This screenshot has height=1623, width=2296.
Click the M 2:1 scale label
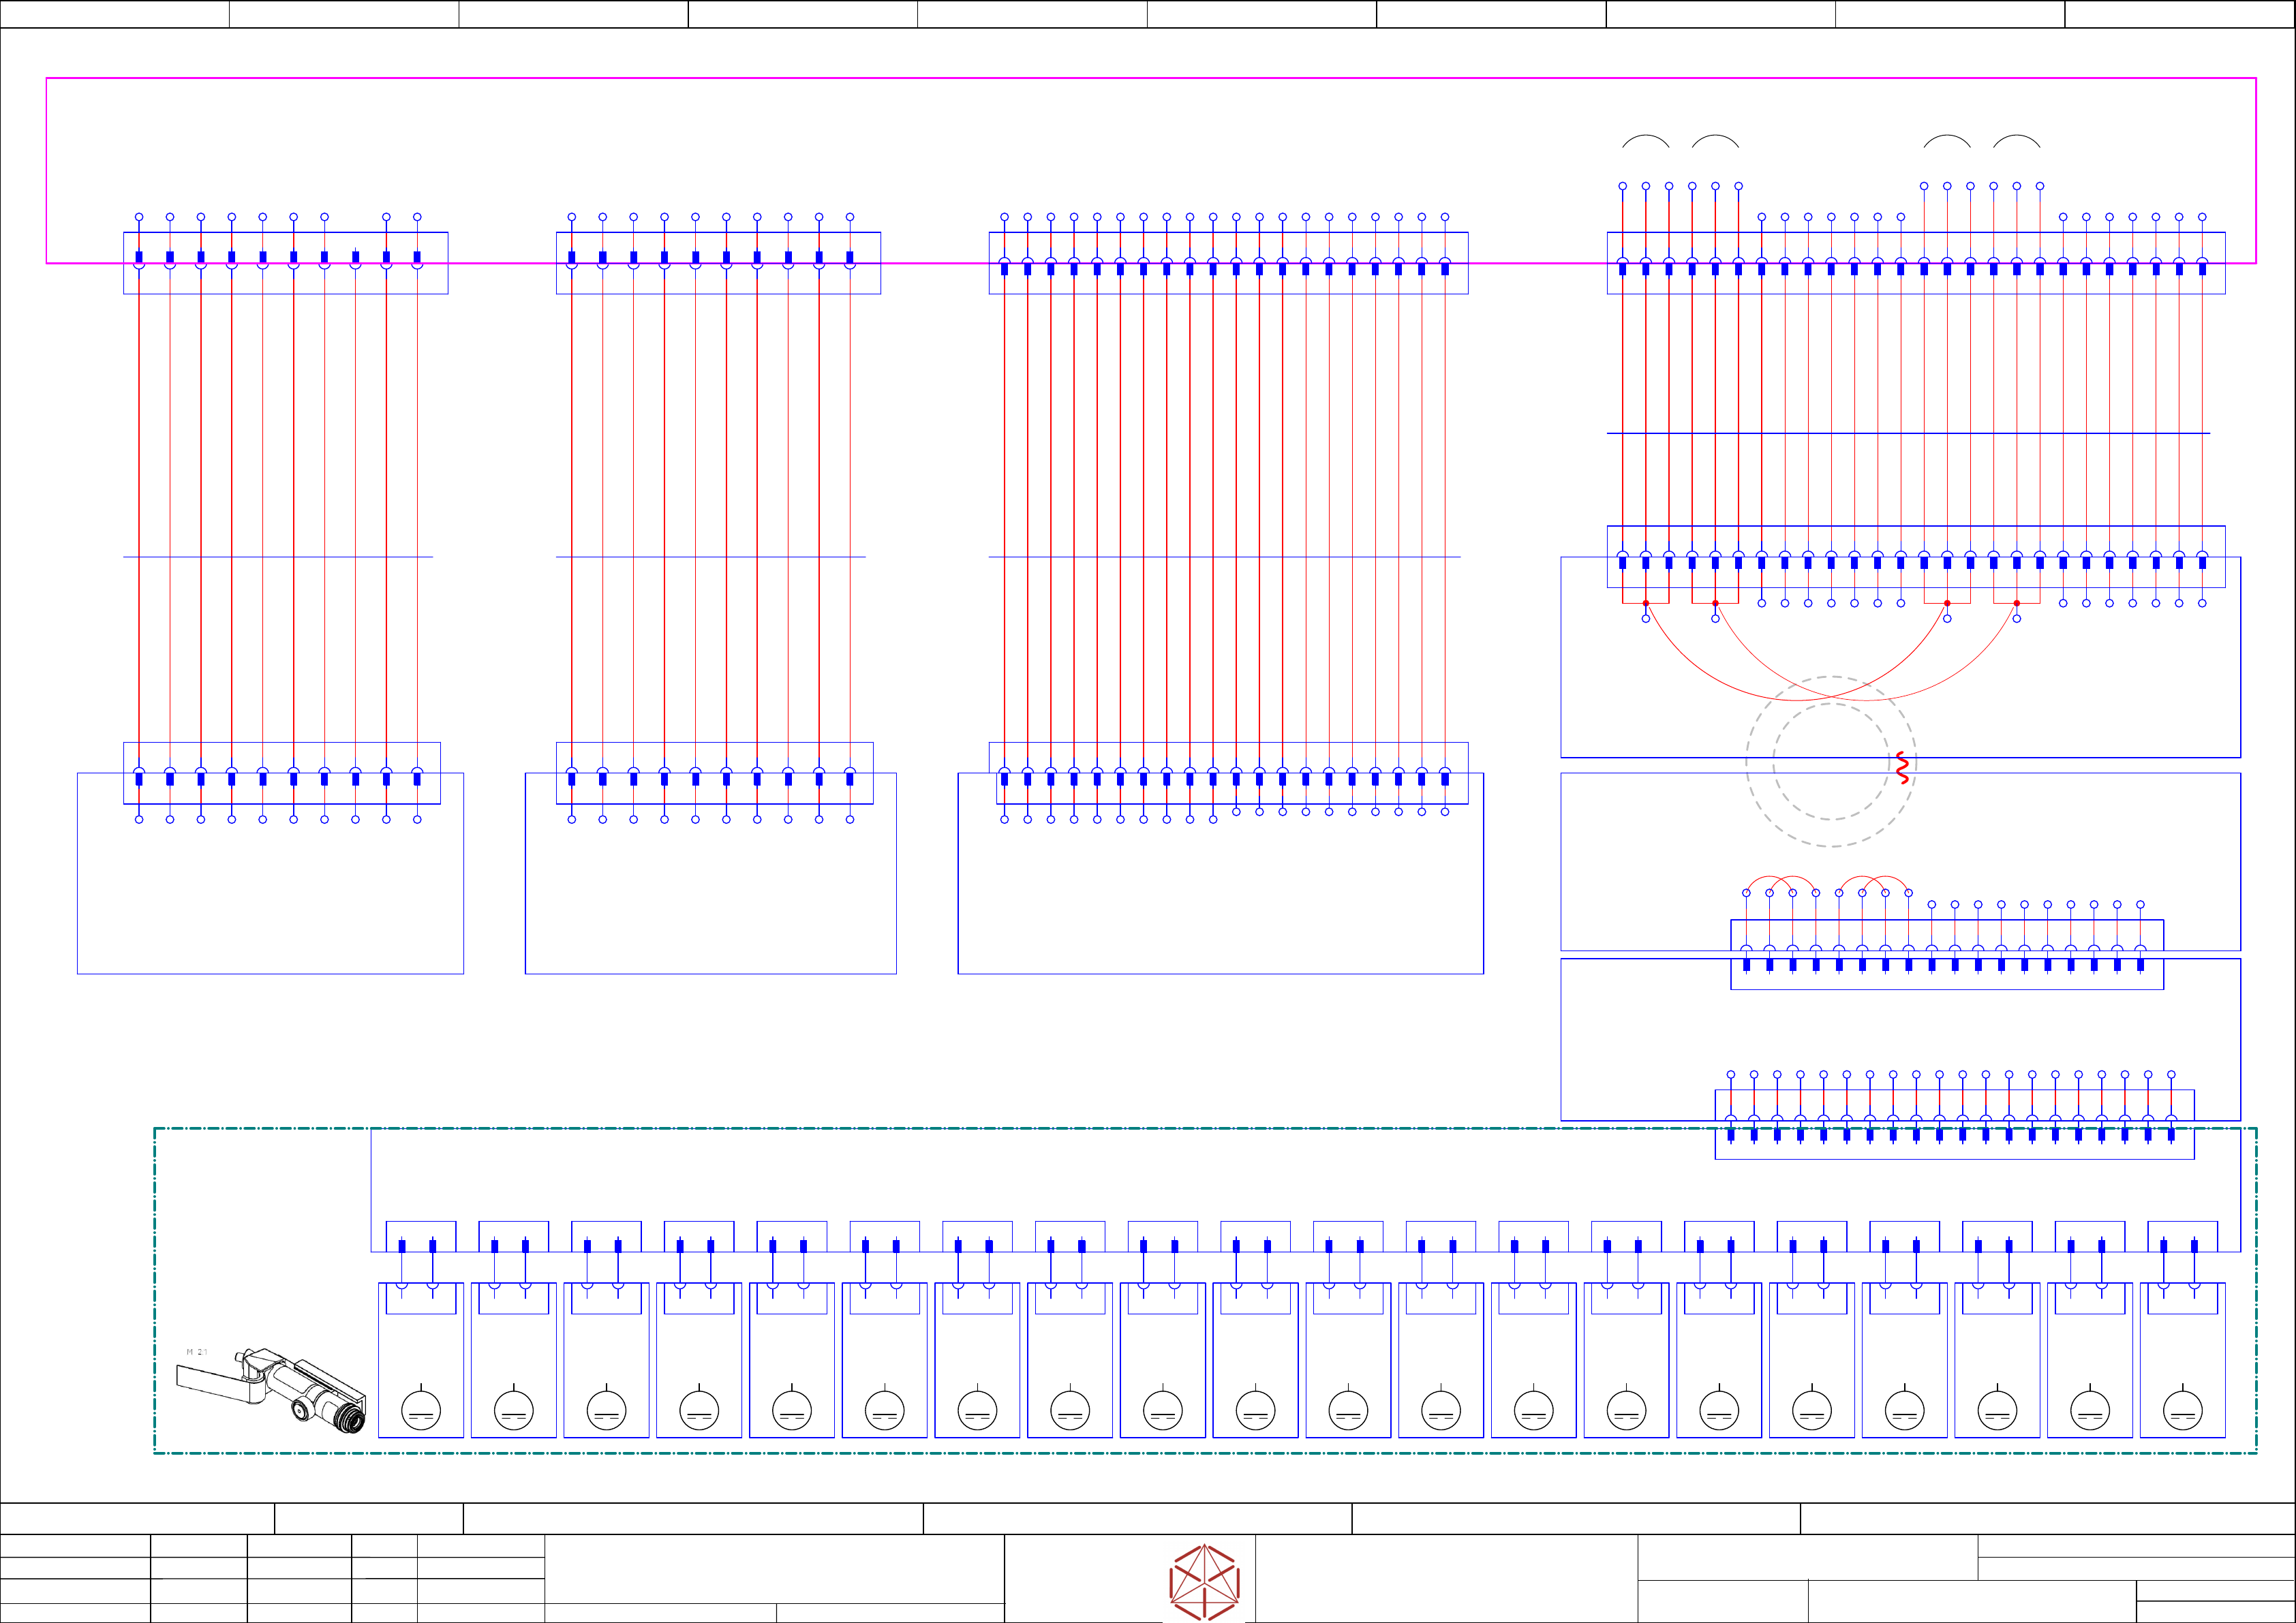(x=197, y=1352)
